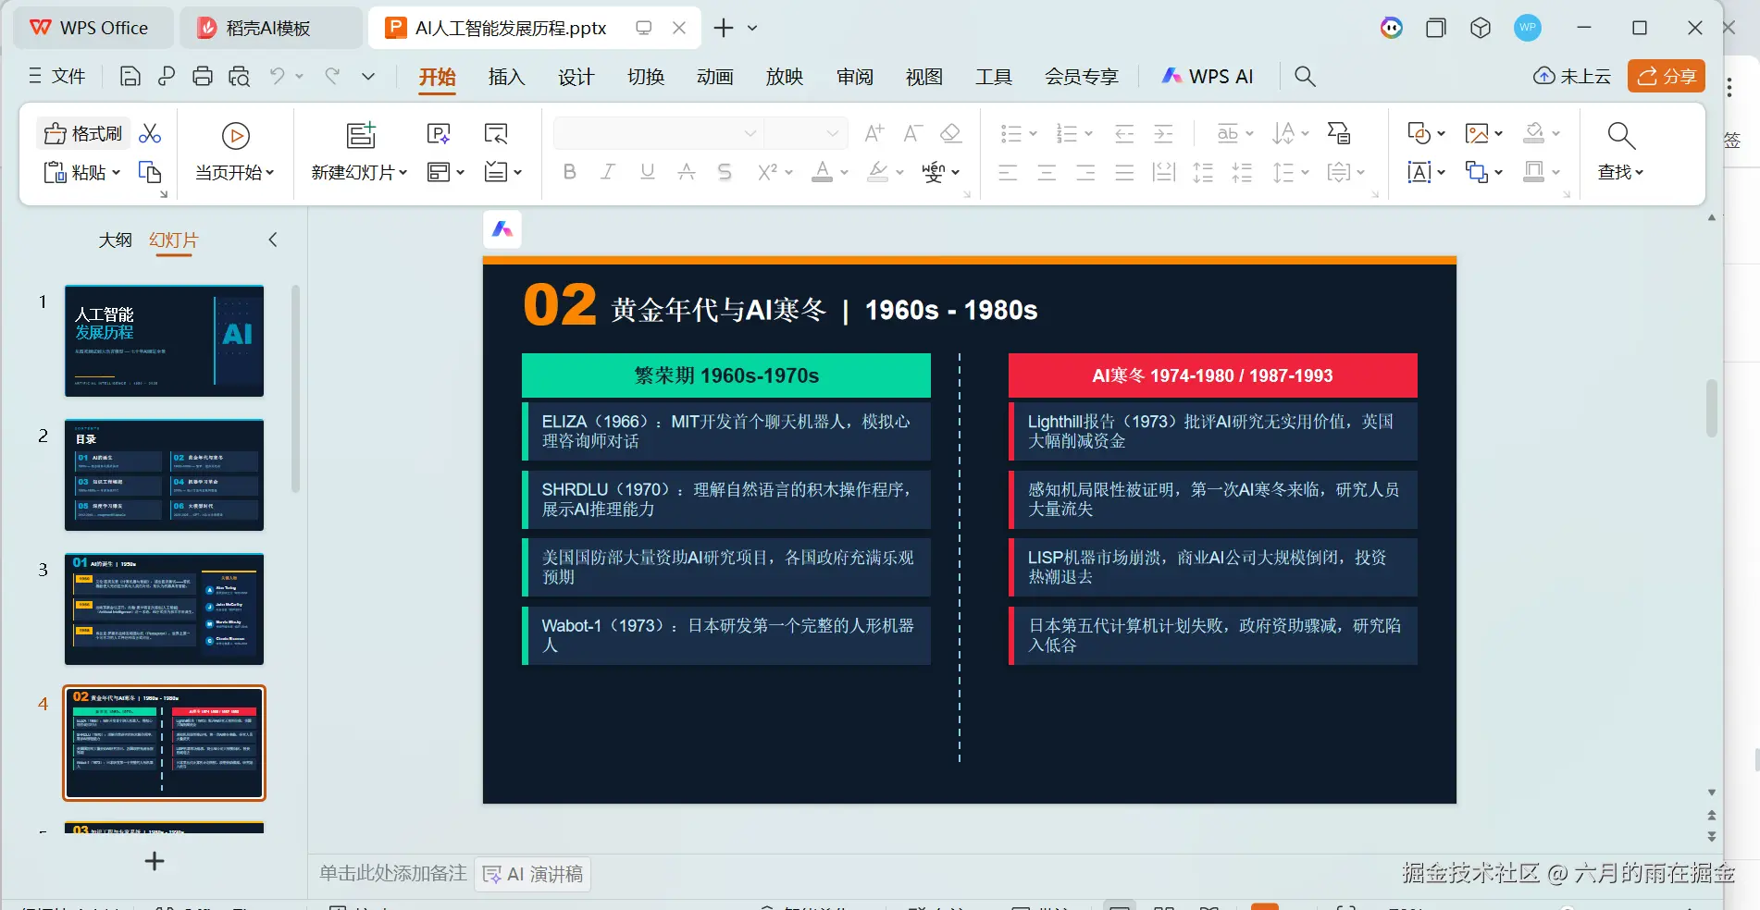Image resolution: width=1760 pixels, height=910 pixels.
Task: Click the slide reset icon in ribbon
Action: (x=496, y=134)
